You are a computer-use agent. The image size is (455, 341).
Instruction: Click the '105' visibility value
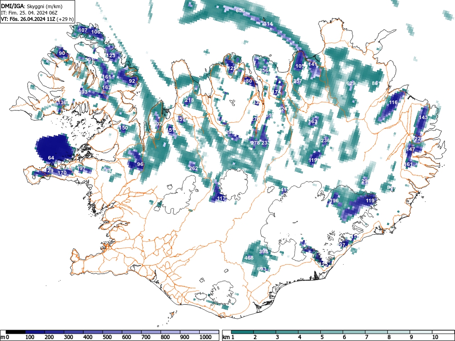(x=300, y=66)
